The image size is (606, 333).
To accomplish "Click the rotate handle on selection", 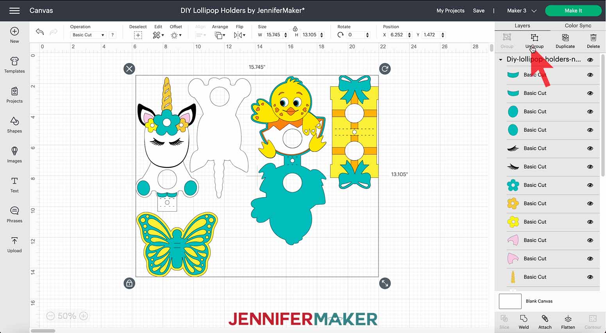I will pyautogui.click(x=385, y=69).
